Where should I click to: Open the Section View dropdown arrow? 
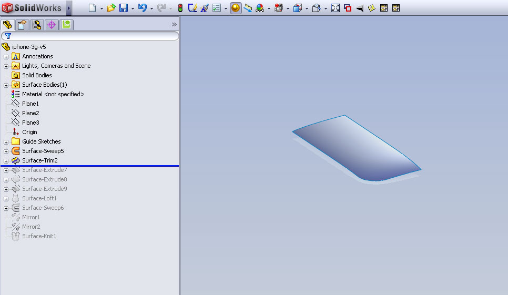click(307, 8)
